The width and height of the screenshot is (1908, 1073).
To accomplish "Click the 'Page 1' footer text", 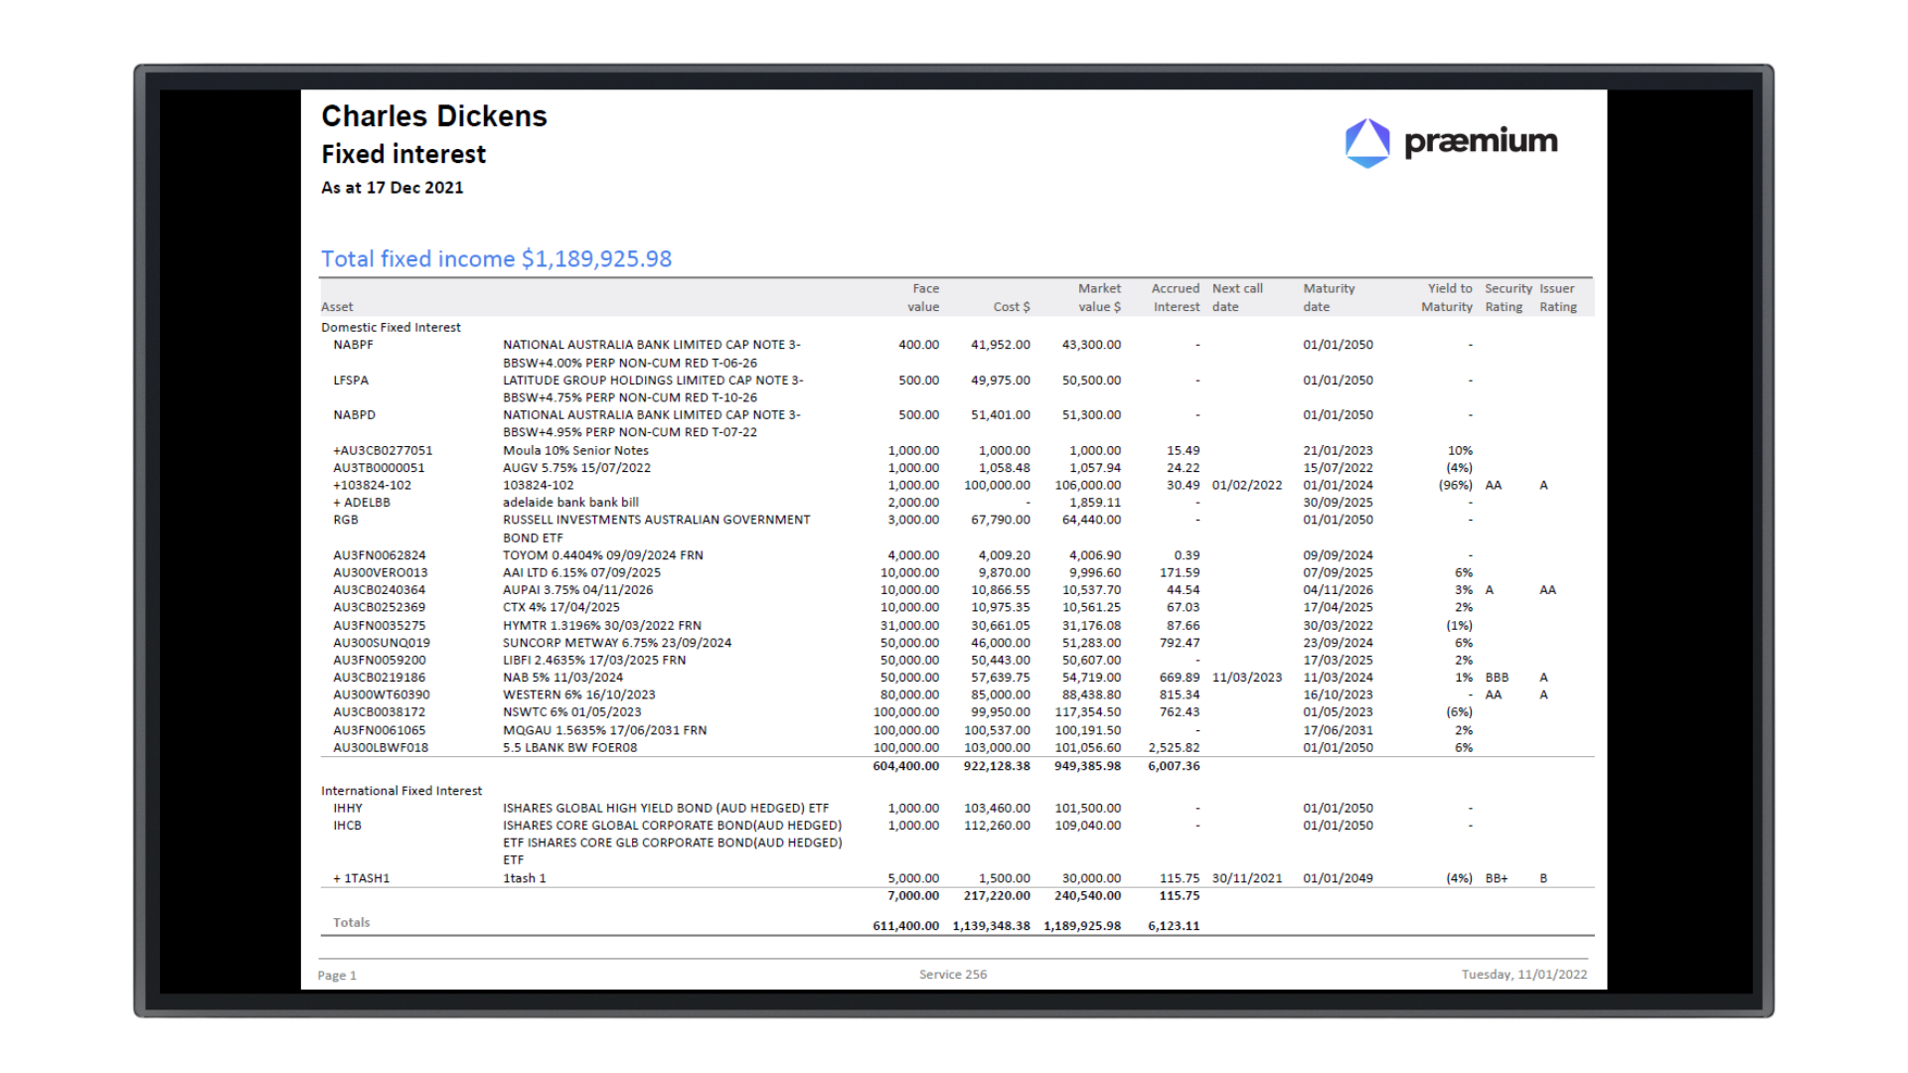I will [x=337, y=976].
